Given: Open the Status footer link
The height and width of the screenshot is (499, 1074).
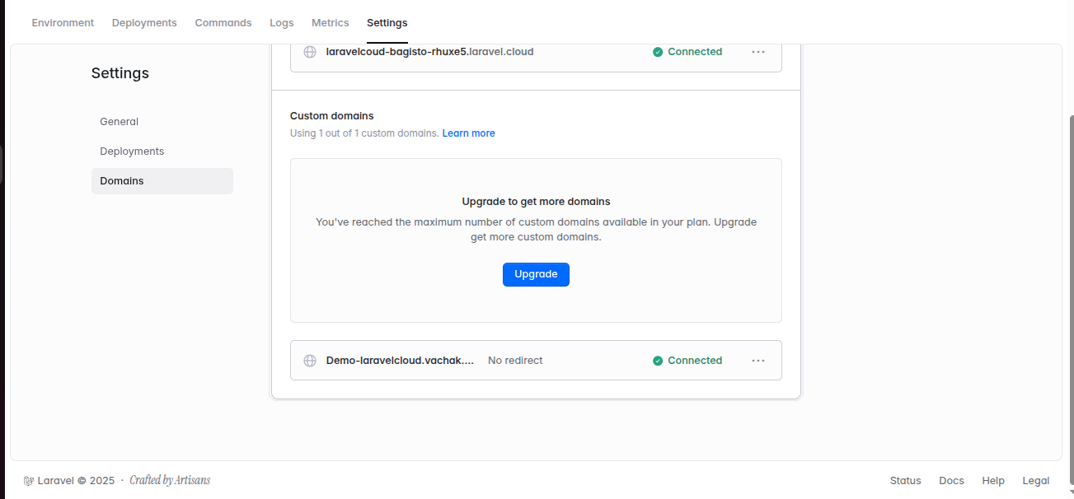Looking at the screenshot, I should coord(905,481).
